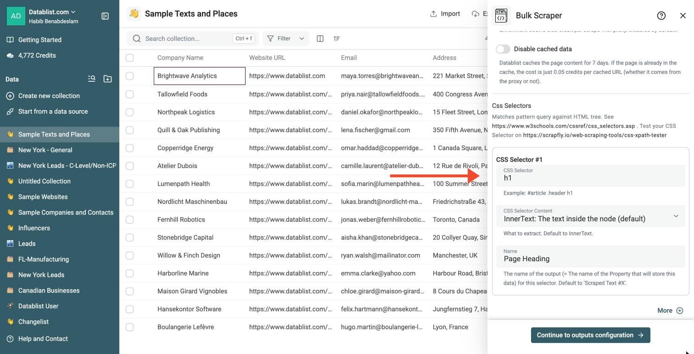
Task: Check the select-all rows header checkbox
Action: point(130,58)
